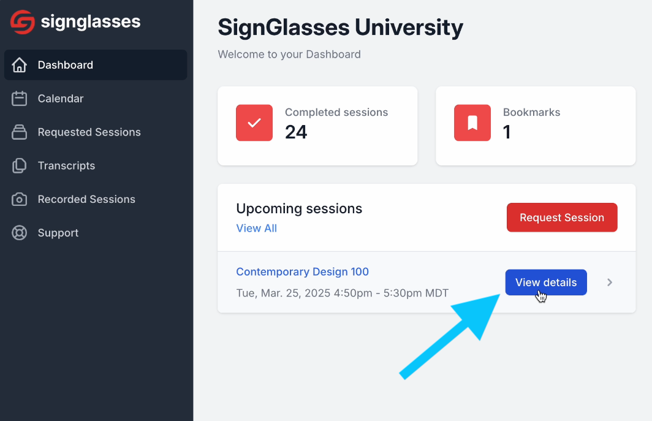Open the Calendar icon in sidebar
Image resolution: width=652 pixels, height=421 pixels.
point(19,99)
